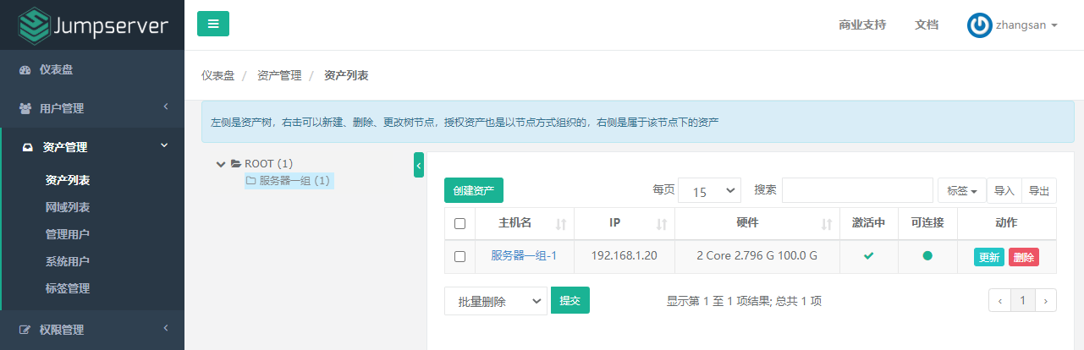
Task: Open 文档 link
Action: tap(927, 25)
